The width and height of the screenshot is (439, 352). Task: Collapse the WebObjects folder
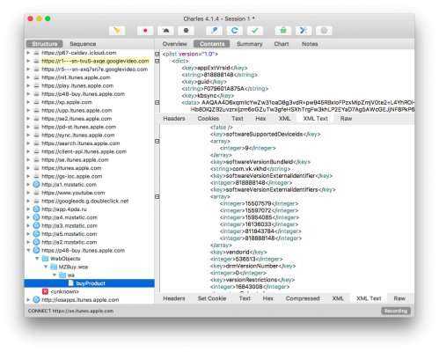click(37, 259)
